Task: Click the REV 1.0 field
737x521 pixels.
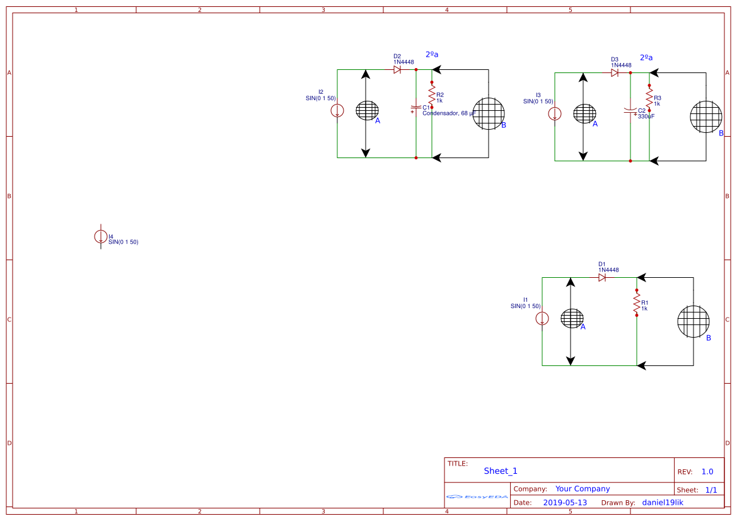Action: [x=705, y=471]
